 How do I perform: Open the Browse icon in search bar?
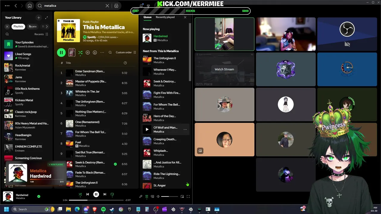pyautogui.click(x=116, y=6)
